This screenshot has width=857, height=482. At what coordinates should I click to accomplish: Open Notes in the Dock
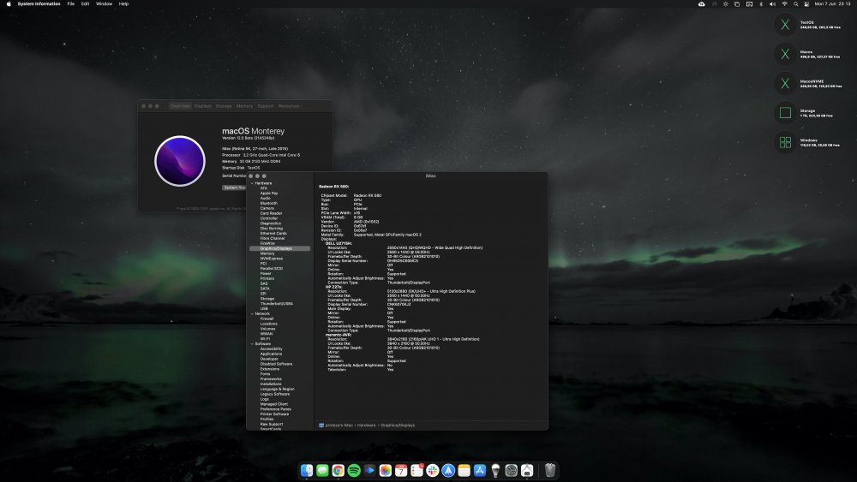(464, 470)
